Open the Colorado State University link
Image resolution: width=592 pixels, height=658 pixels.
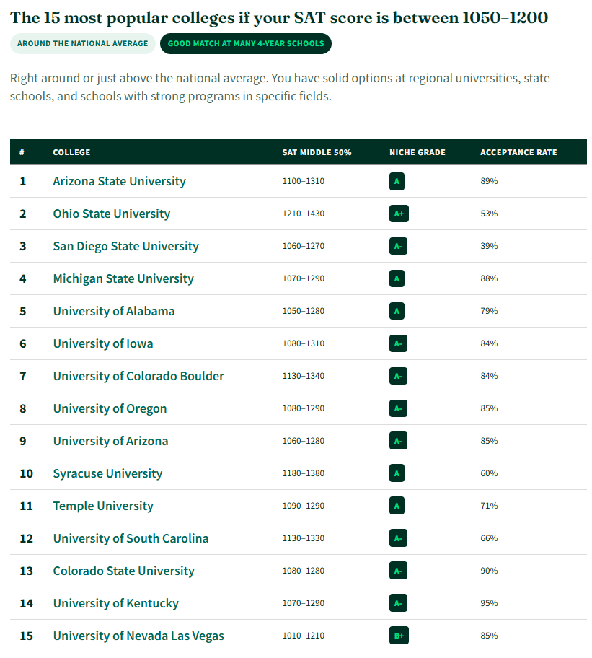tap(124, 571)
